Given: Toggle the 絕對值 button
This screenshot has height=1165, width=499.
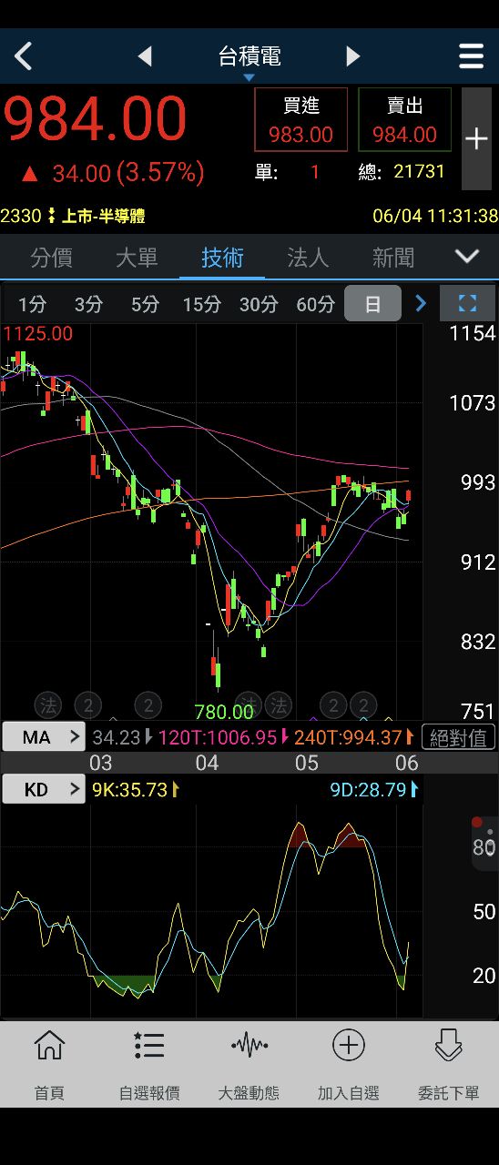Looking at the screenshot, I should [459, 737].
